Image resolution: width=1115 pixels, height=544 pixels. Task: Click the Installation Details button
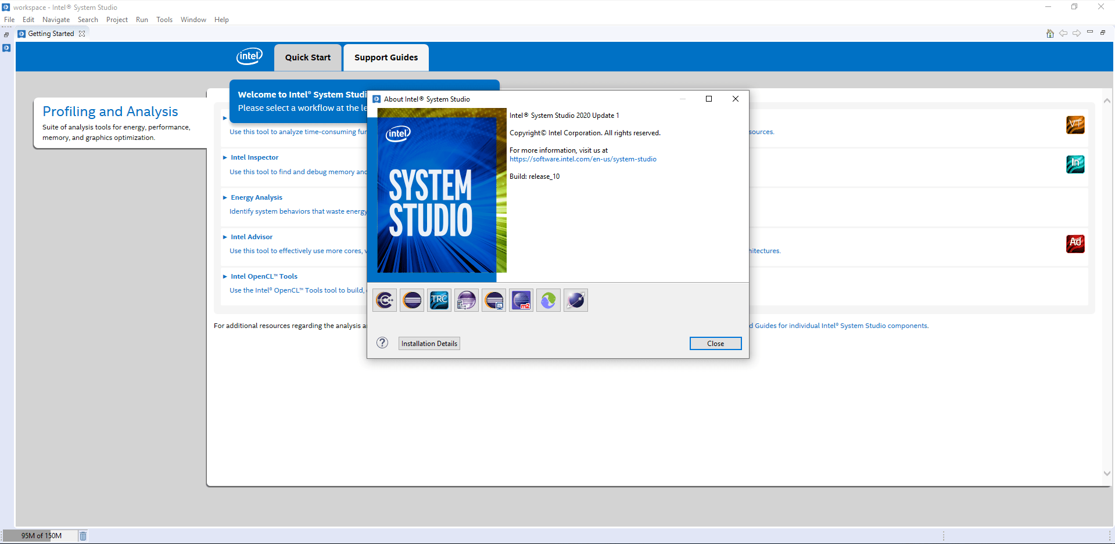click(x=429, y=343)
